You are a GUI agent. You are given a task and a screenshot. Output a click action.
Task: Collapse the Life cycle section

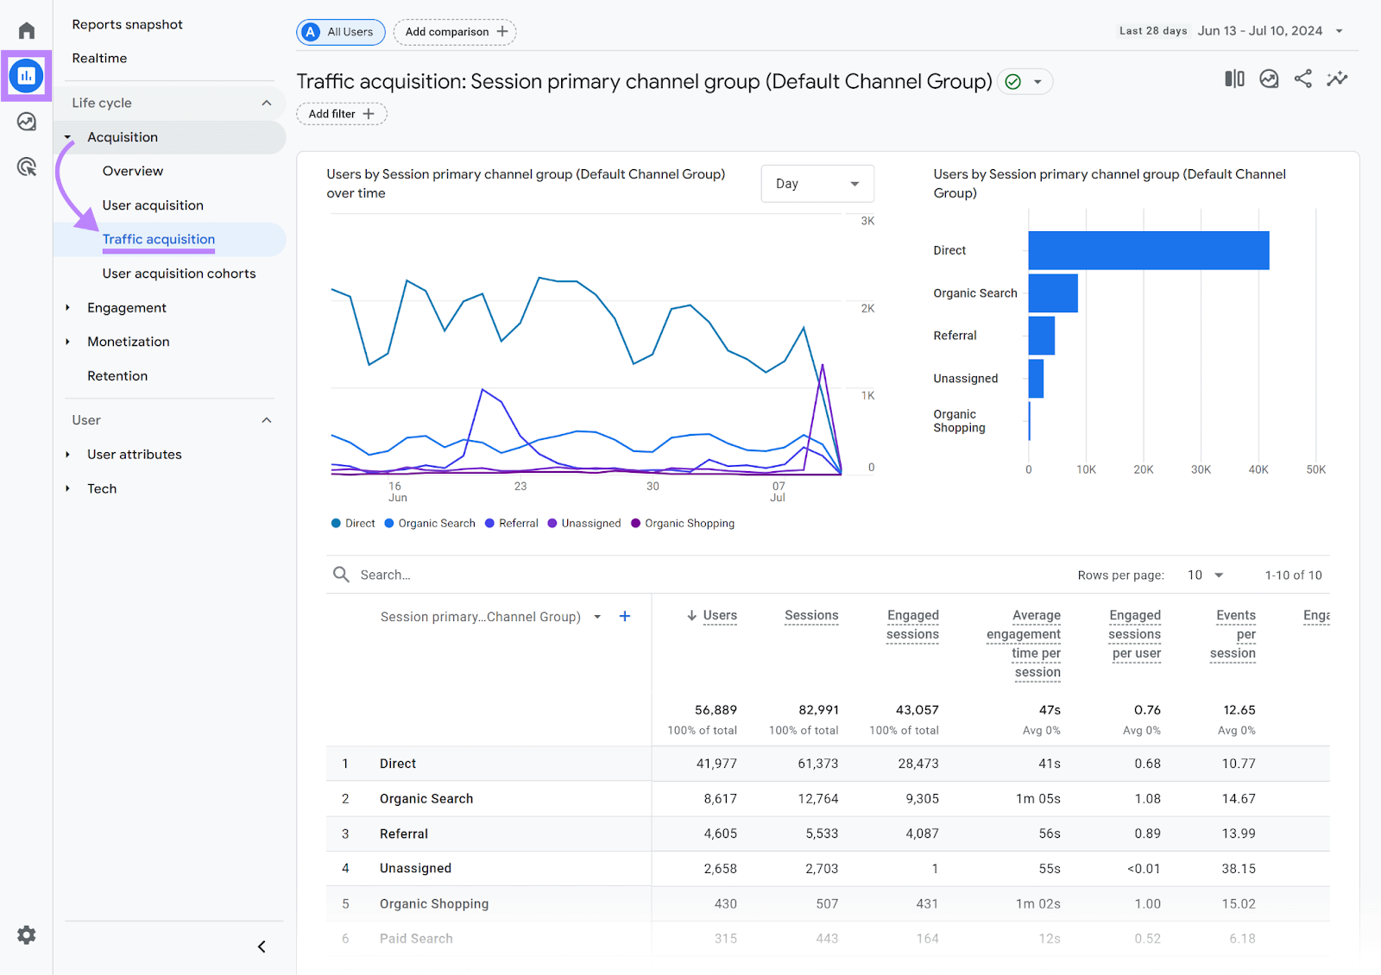point(267,102)
